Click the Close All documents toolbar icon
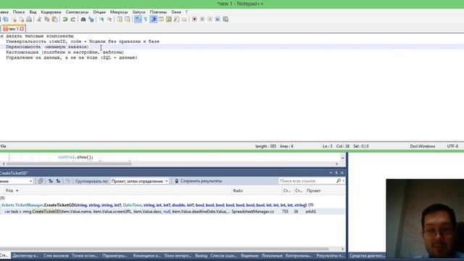464x261 pixels. 21,20
